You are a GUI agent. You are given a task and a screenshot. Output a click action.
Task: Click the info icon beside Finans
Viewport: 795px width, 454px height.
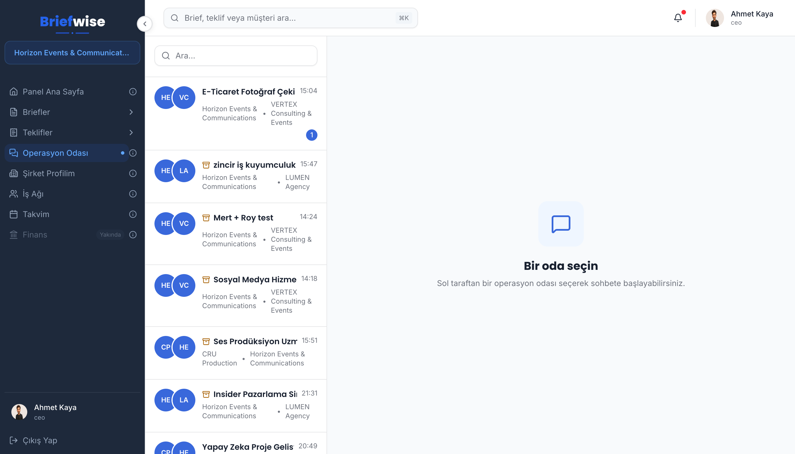133,235
